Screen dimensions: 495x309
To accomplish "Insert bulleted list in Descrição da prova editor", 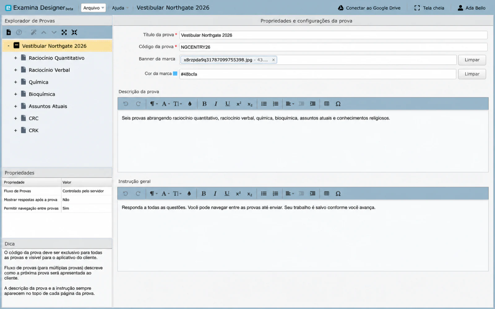I will click(x=264, y=104).
